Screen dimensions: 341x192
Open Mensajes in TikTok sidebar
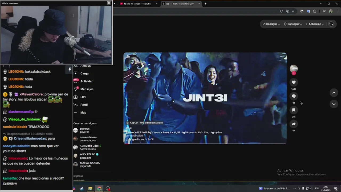(x=83, y=89)
